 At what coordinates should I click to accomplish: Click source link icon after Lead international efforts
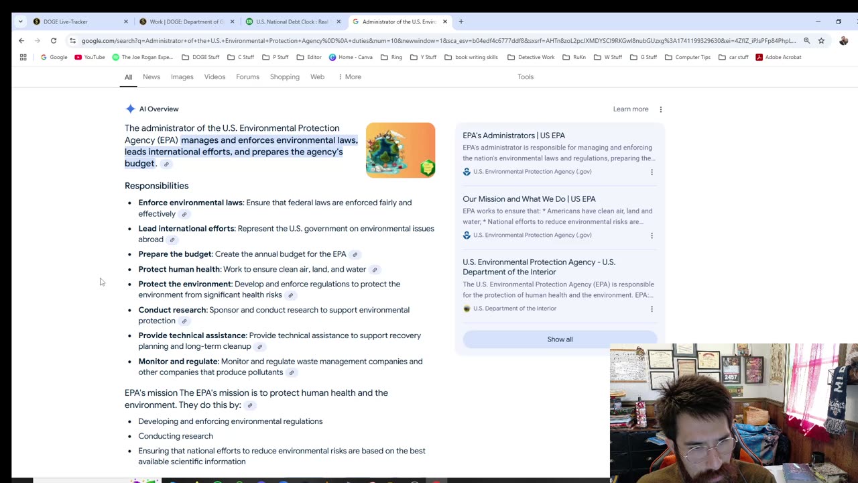tap(172, 240)
